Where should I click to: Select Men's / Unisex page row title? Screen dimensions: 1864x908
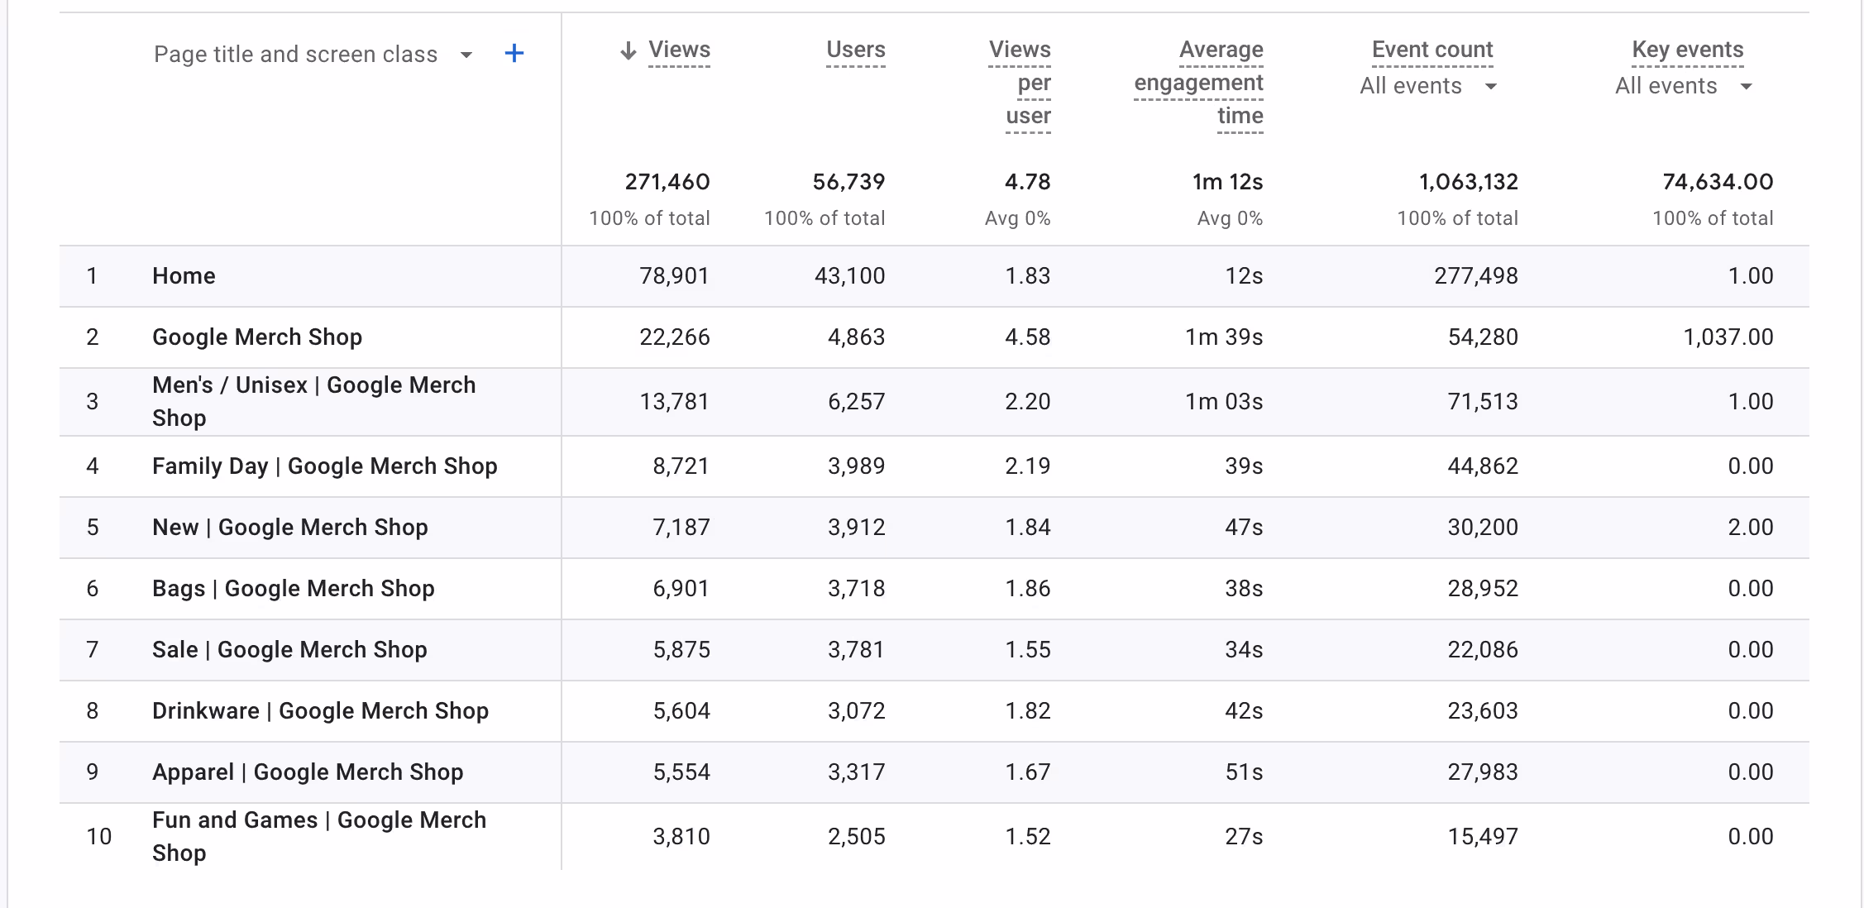coord(314,402)
